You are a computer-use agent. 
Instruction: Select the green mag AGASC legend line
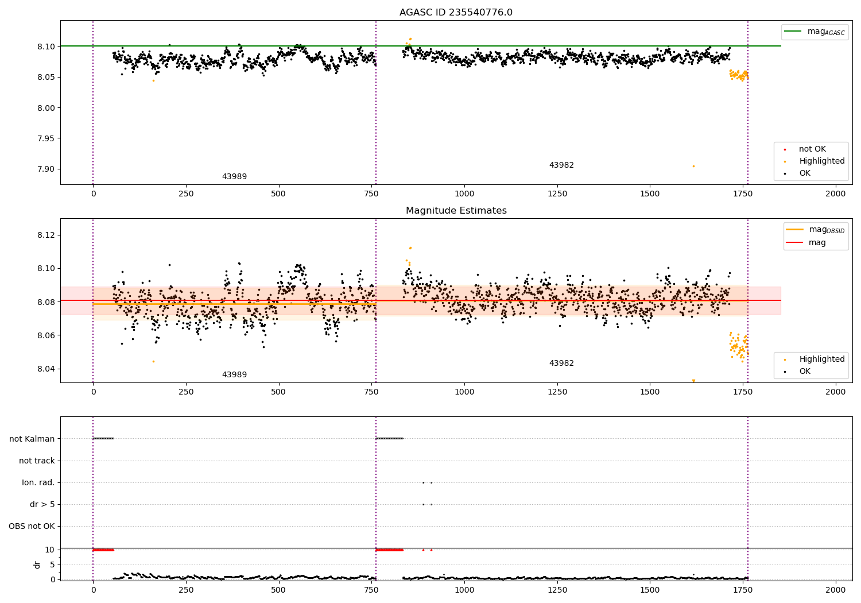(x=793, y=32)
